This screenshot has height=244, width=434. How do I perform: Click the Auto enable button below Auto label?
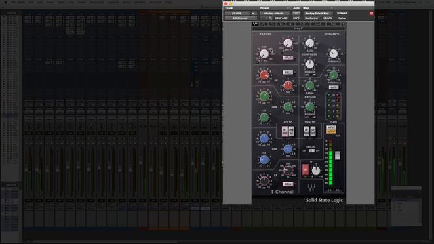coord(296,14)
